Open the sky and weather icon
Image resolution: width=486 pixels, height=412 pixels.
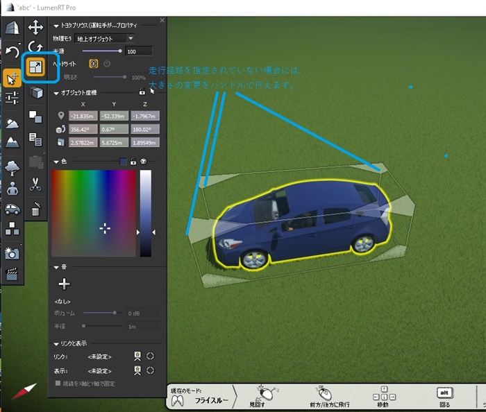[x=12, y=123]
